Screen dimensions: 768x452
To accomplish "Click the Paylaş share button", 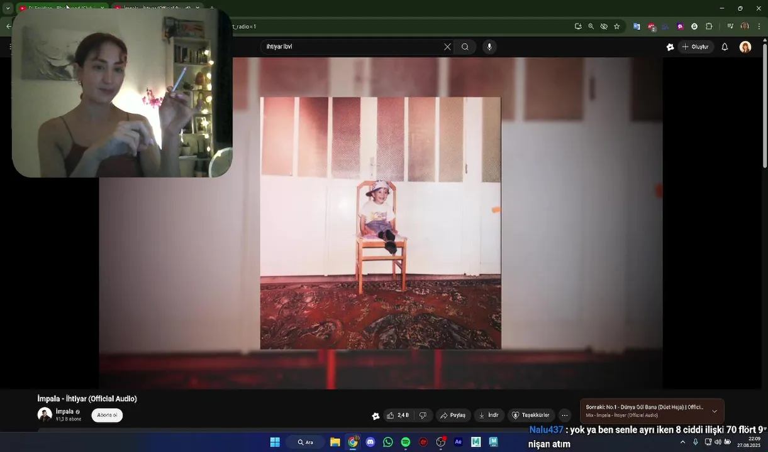I will (453, 416).
